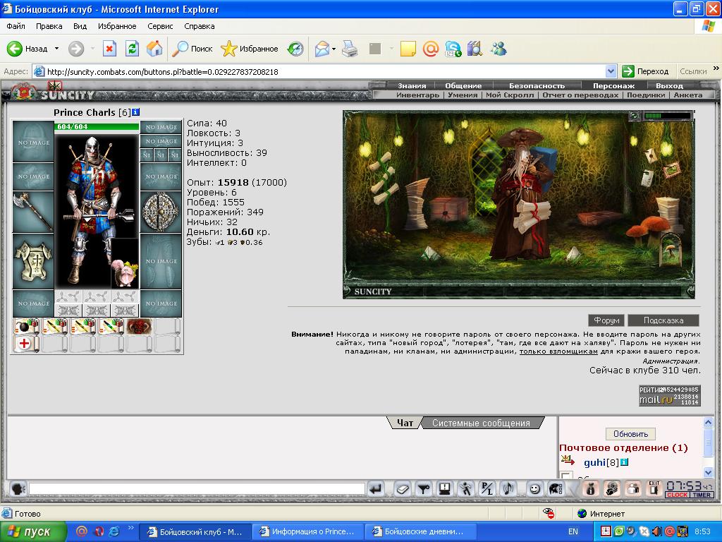This screenshot has width=722, height=542.
Task: Click the green 604/604 health bar
Action: pyautogui.click(x=97, y=126)
